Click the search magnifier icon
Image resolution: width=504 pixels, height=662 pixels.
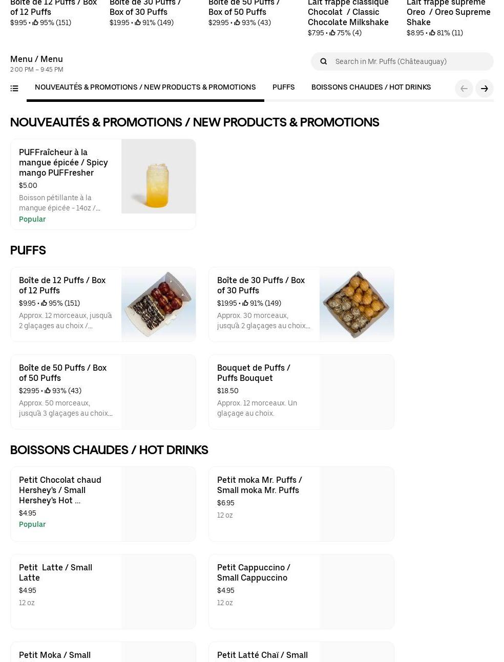coord(323,61)
